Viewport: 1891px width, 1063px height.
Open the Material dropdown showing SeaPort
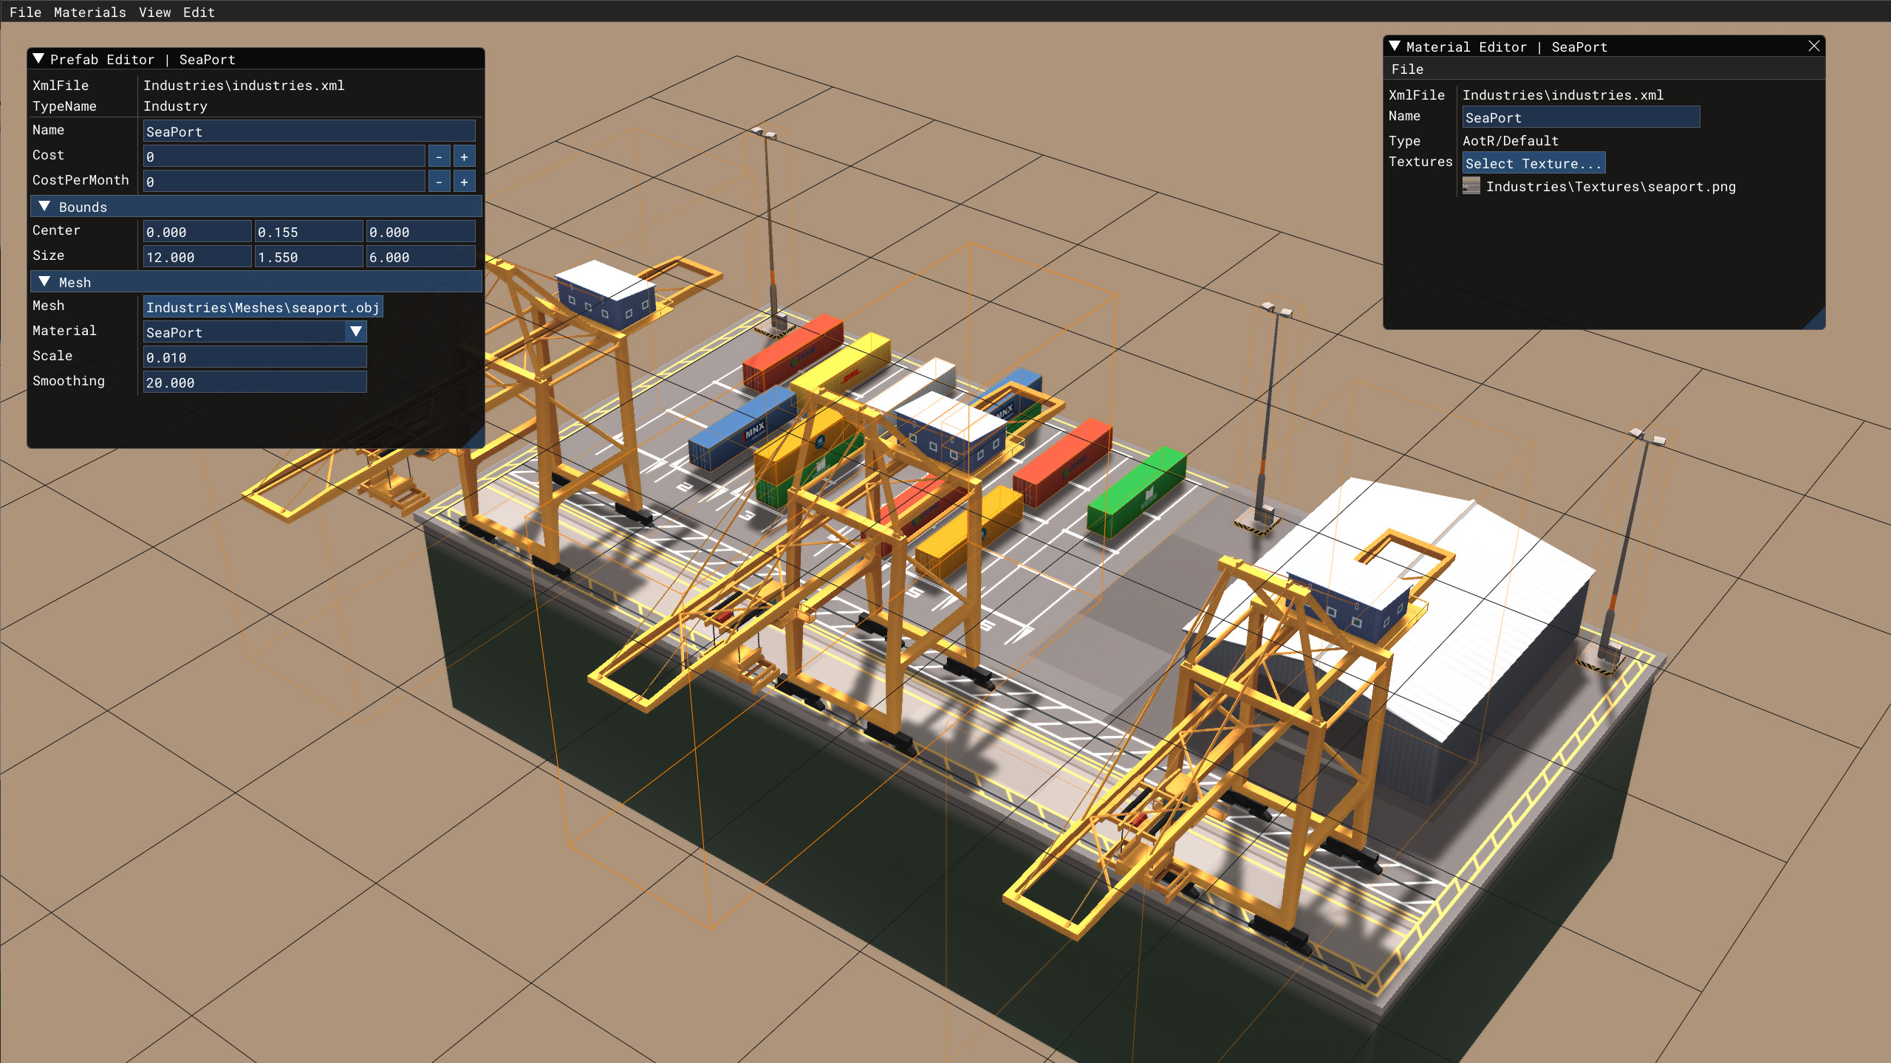tap(356, 332)
